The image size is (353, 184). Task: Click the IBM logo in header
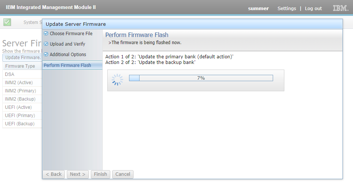(341, 8)
